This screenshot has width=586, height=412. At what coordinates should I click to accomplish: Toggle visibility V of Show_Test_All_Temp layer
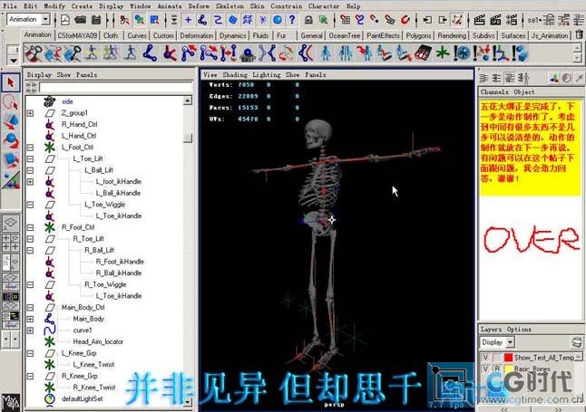point(485,358)
